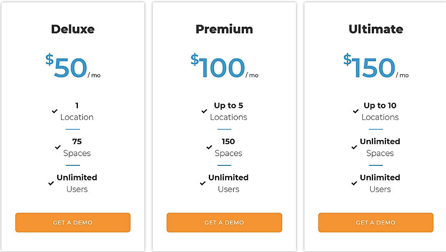446x252 pixels.
Task: Click the checkmark beside Unlimited Users on Deluxe
Action: tap(51, 183)
